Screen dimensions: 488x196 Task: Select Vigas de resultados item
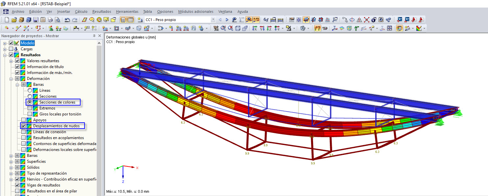coord(43,185)
